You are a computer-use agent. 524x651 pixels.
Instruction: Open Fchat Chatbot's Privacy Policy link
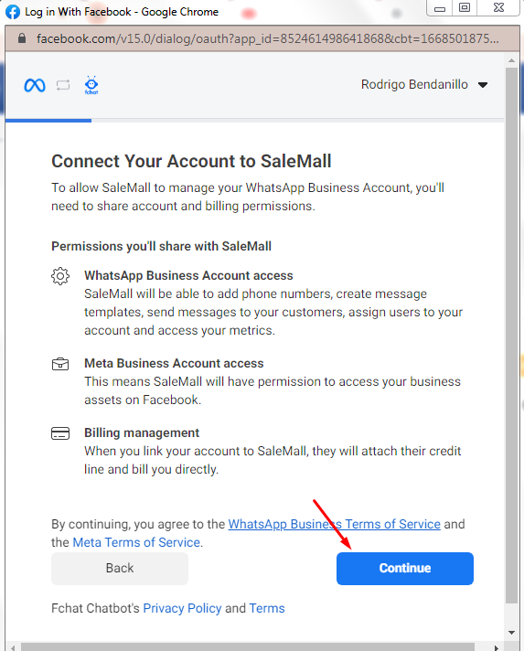(182, 609)
